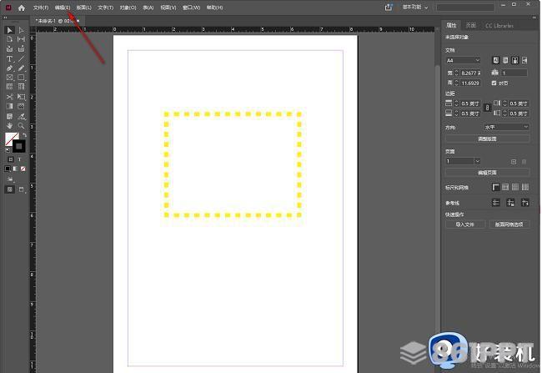Image resolution: width=542 pixels, height=373 pixels.
Task: Switch to the CC Libraries tab
Action: tap(499, 26)
